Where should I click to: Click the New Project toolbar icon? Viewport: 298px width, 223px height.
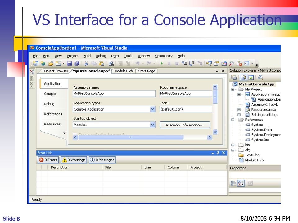[35, 63]
